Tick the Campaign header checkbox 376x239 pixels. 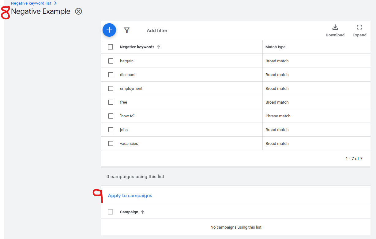tap(111, 212)
